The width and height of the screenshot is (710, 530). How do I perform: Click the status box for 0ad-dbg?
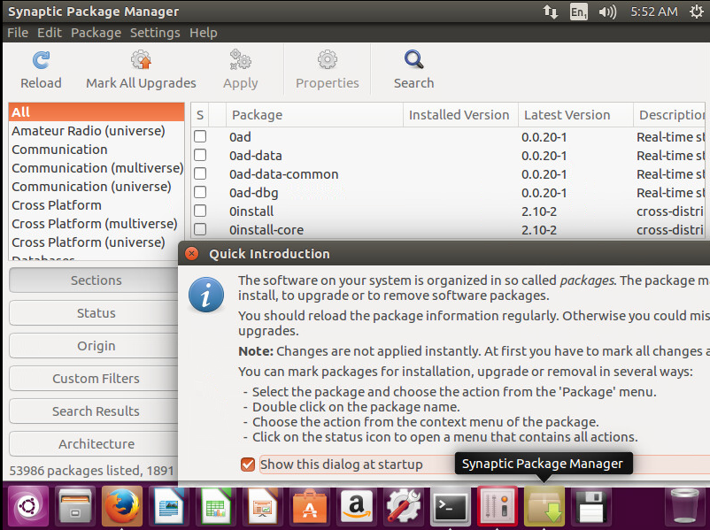point(200,192)
